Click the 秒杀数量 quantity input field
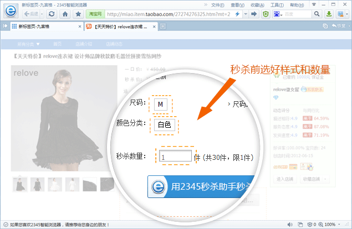Image resolution: width=352 pixels, height=229 pixels. point(175,157)
